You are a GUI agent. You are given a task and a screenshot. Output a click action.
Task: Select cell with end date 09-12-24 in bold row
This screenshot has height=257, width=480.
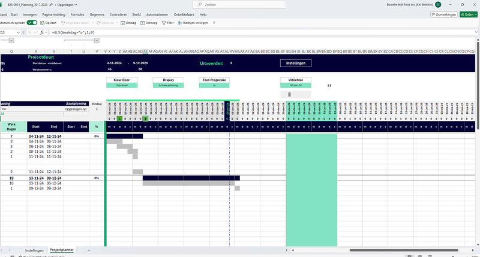[x=54, y=178]
